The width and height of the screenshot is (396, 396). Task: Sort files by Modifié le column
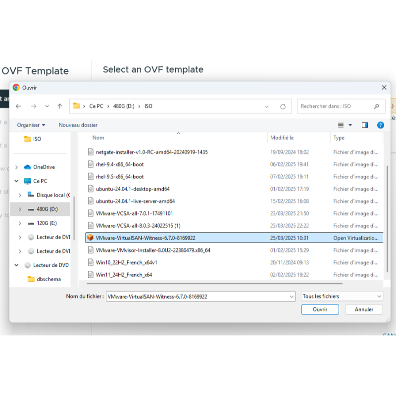pyautogui.click(x=282, y=138)
